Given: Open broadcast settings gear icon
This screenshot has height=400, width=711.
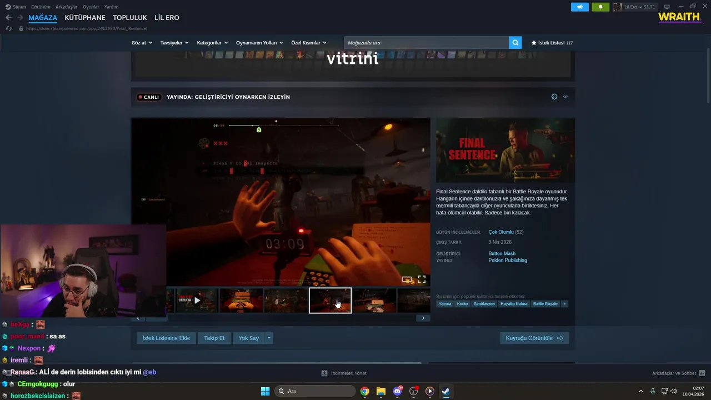Looking at the screenshot, I should [x=554, y=97].
